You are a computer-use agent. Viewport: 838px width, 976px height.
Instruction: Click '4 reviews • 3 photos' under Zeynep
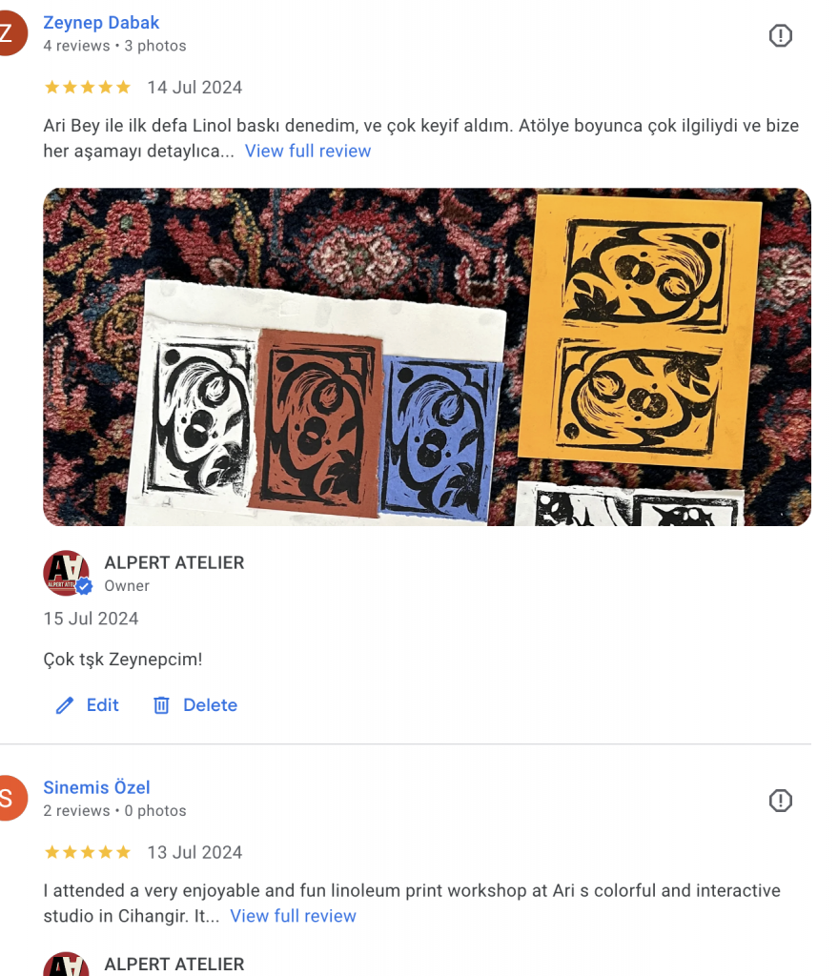(114, 46)
